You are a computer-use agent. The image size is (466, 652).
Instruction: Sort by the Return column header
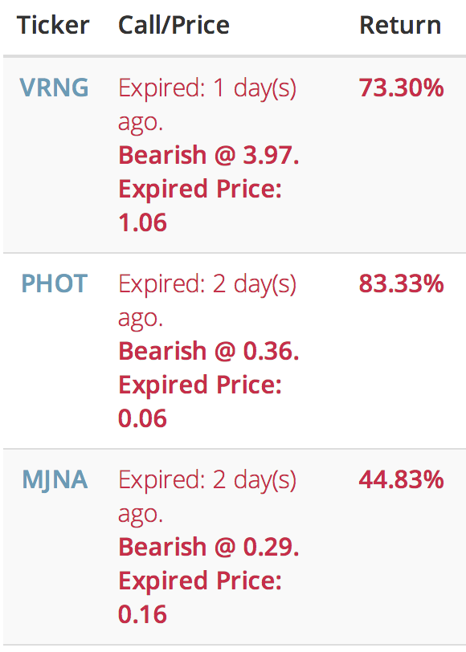tap(400, 25)
